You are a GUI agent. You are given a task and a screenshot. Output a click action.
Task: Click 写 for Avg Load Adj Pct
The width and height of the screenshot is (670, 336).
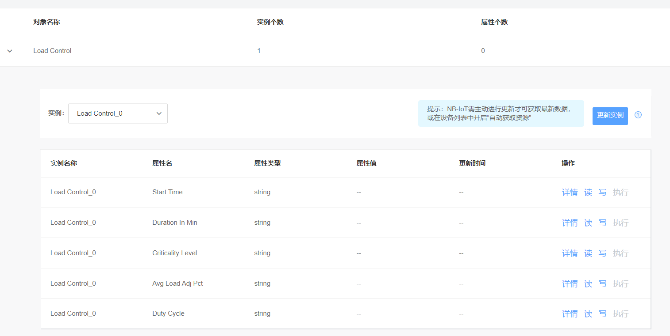click(602, 284)
